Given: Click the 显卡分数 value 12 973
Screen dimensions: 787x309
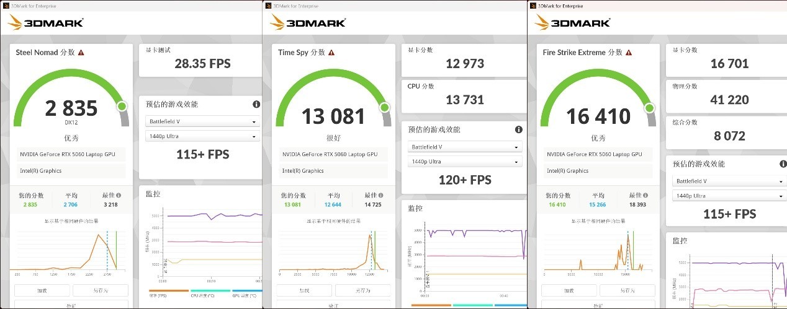Looking at the screenshot, I should point(465,63).
